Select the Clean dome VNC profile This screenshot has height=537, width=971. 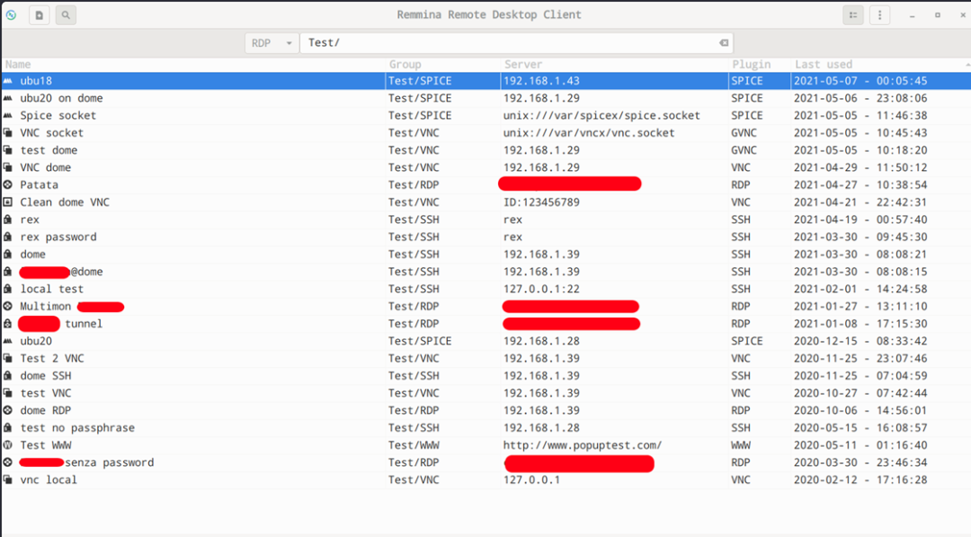click(65, 201)
